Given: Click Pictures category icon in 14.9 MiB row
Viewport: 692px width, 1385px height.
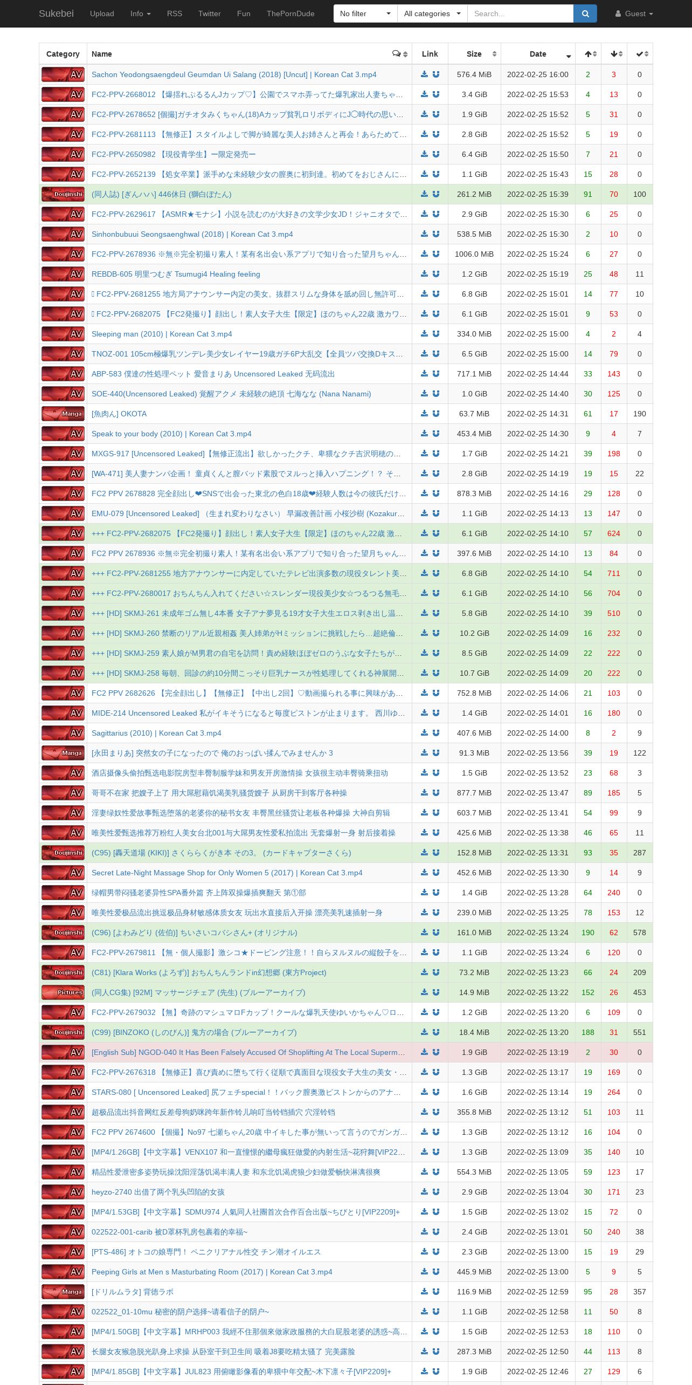Looking at the screenshot, I should pyautogui.click(x=63, y=992).
